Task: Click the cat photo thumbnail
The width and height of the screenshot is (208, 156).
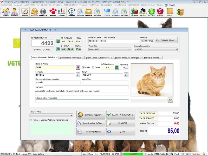Action: [x=152, y=80]
